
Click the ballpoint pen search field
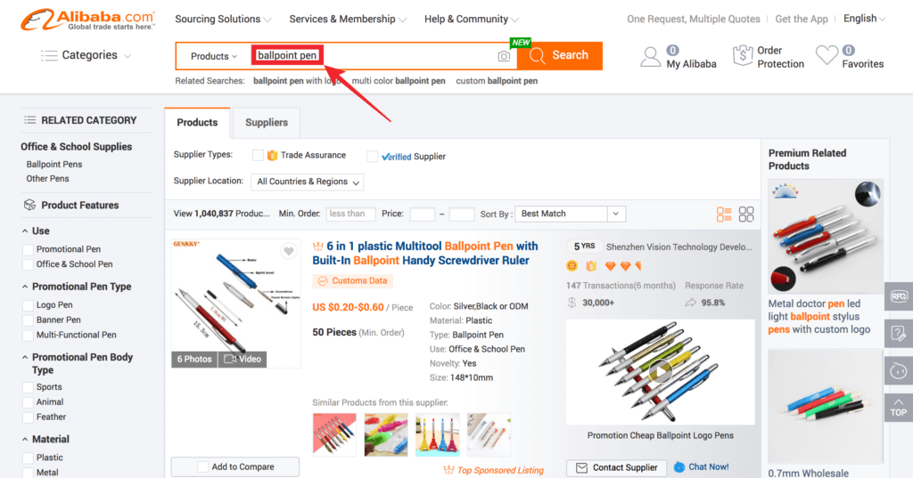click(373, 56)
